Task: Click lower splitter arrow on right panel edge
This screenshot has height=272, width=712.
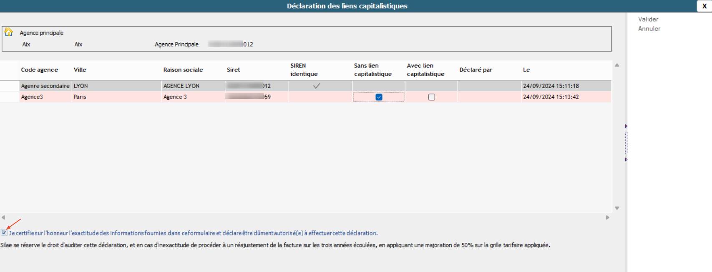Action: [626, 159]
